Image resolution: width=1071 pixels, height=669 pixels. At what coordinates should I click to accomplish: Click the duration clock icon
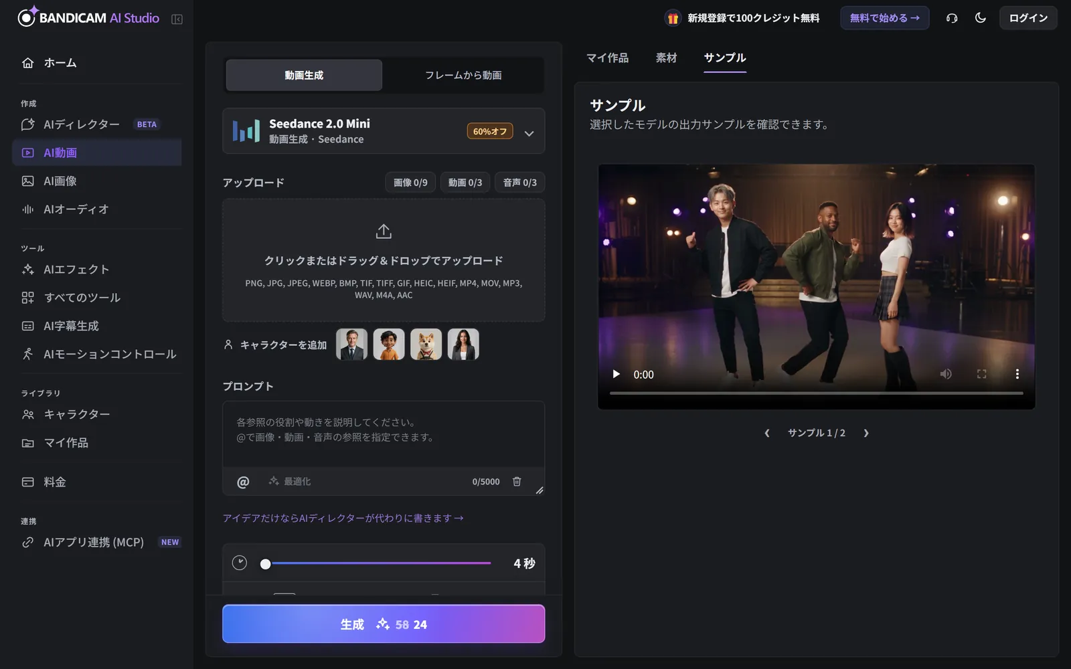pos(240,563)
